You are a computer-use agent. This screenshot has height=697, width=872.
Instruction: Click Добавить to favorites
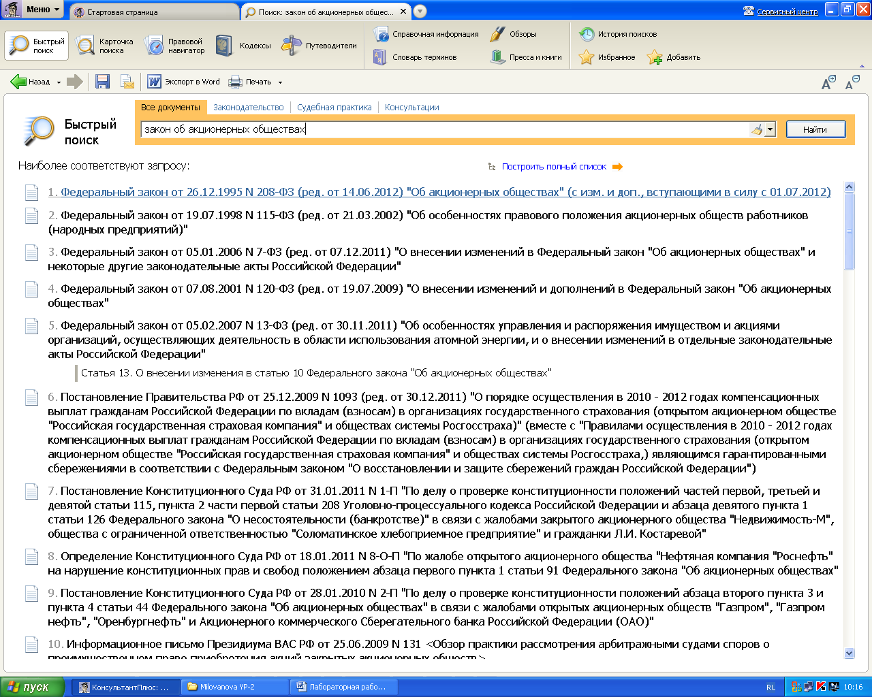[x=674, y=57]
